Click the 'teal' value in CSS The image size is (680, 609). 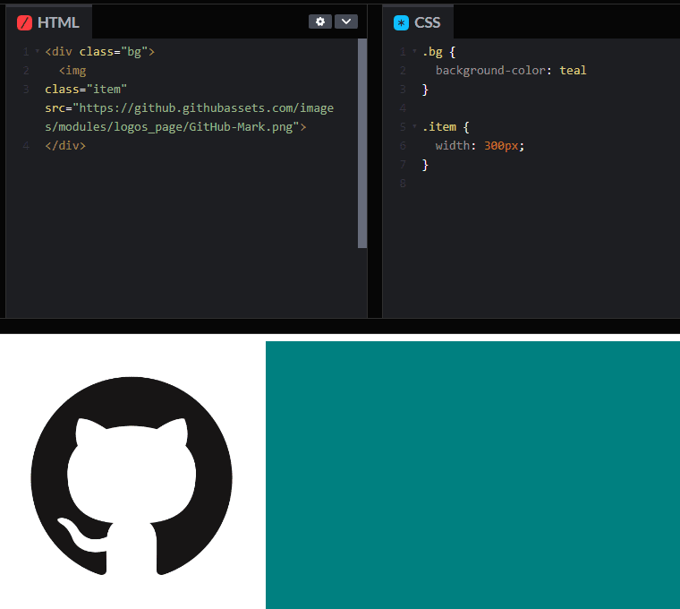pyautogui.click(x=573, y=71)
